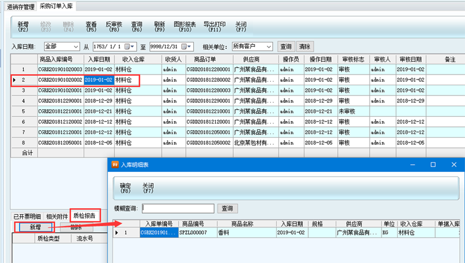Switch to the 进销存管理 tab
Screen dimensions: 465x263
21,7
